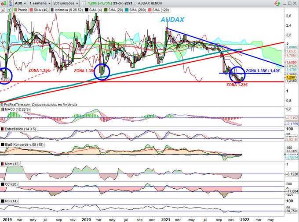Image resolution: width=299 pixels, height=222 pixels.
Task: Click the ProRealTime.com copyright link
Action: pos(15,105)
